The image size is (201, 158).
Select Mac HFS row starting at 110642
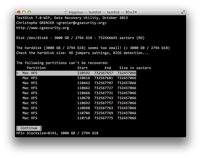(76, 83)
